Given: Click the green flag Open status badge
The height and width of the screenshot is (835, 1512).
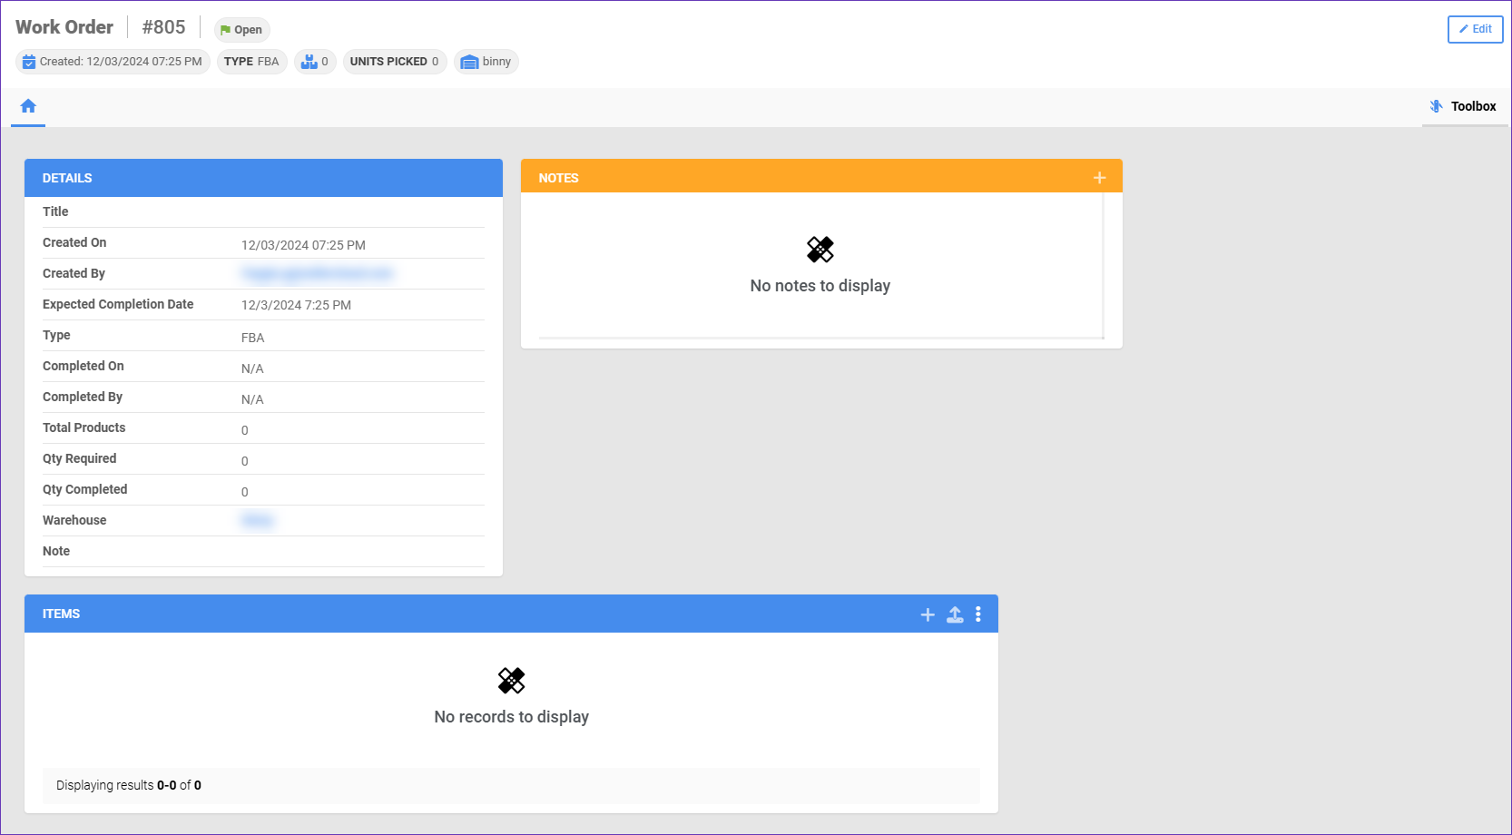Looking at the screenshot, I should [241, 30].
